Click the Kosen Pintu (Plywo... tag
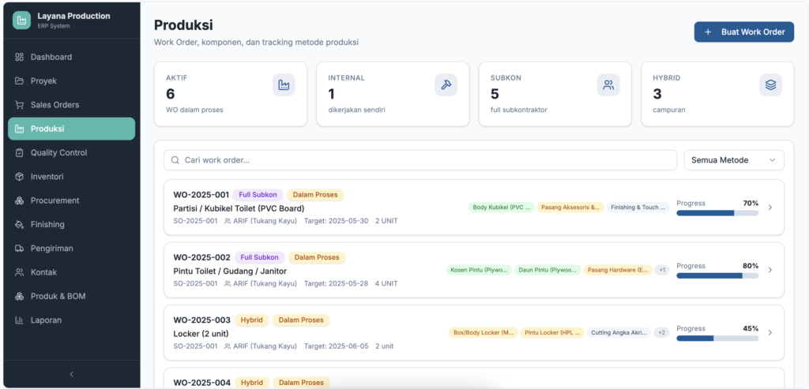Screen dimensions: 809x389 (x=480, y=270)
